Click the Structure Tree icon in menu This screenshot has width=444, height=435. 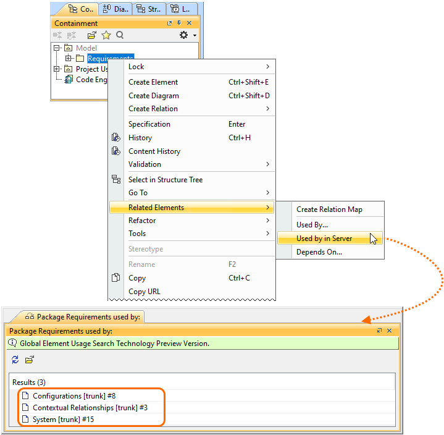pyautogui.click(x=116, y=179)
